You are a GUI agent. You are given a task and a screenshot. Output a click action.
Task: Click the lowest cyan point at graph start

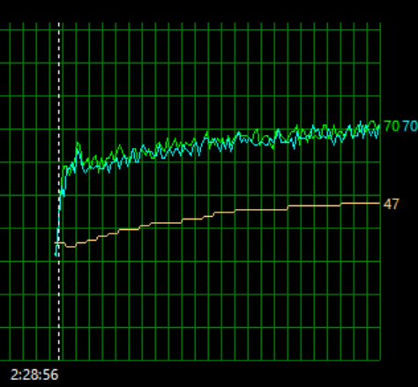coord(56,254)
